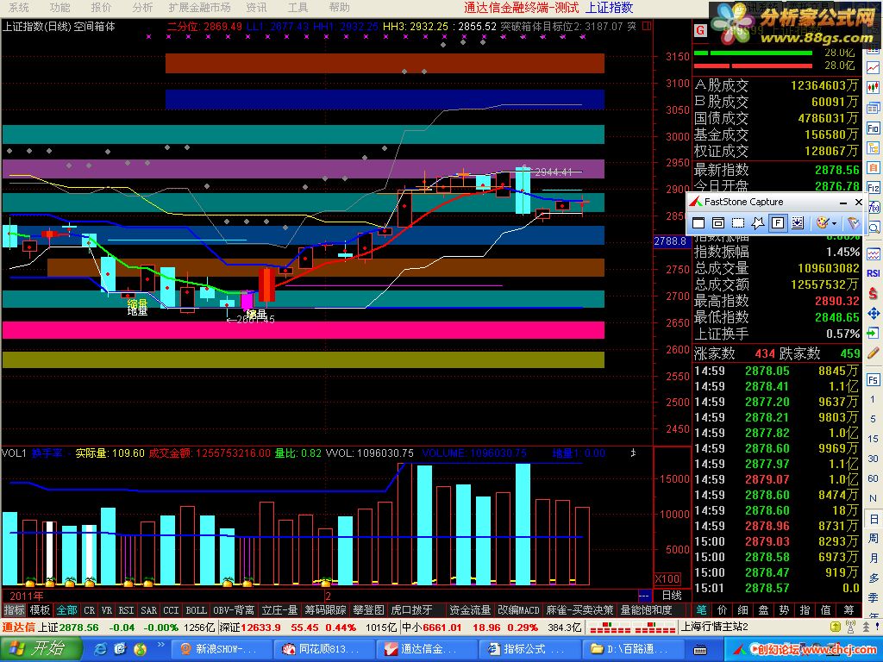Select the BOLL indicator tab
The image size is (883, 662).
196,610
